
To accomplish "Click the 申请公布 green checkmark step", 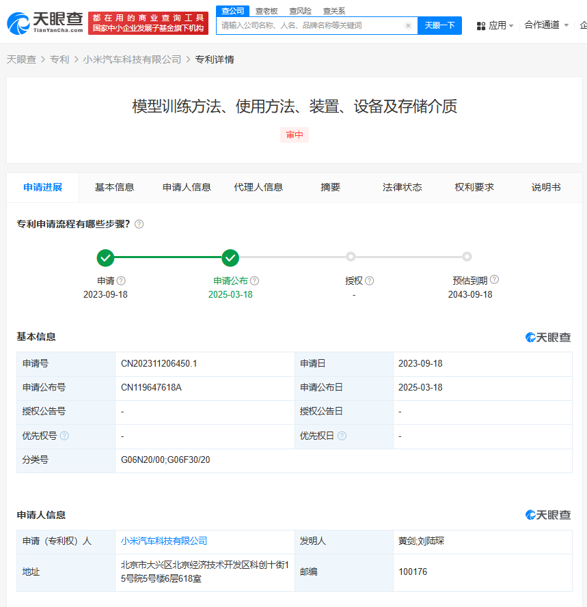I will click(230, 257).
